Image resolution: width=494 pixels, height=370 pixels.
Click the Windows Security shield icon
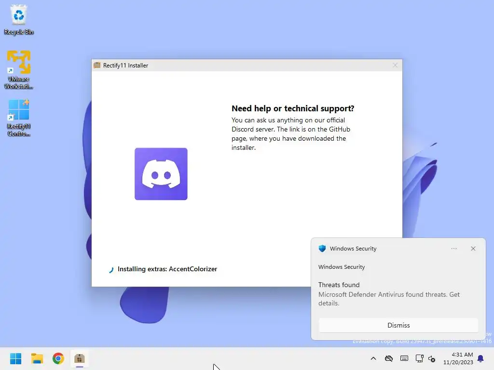tap(322, 249)
